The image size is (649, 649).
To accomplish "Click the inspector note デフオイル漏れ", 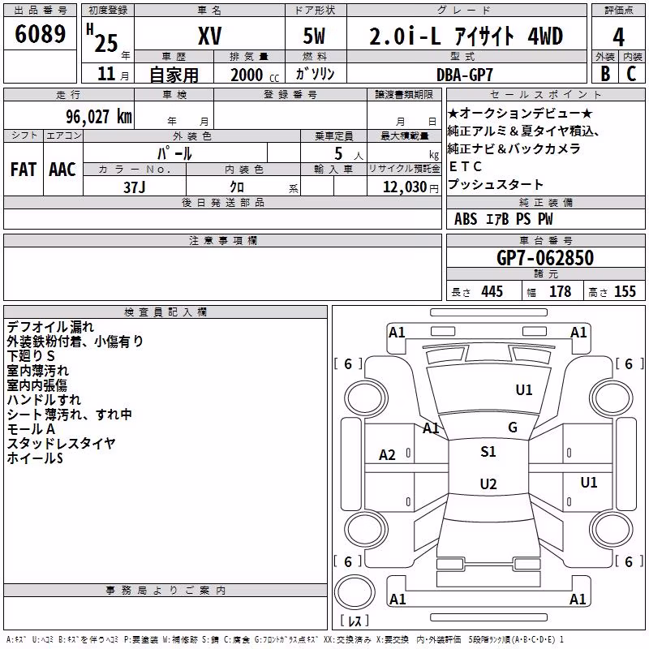I will [50, 327].
